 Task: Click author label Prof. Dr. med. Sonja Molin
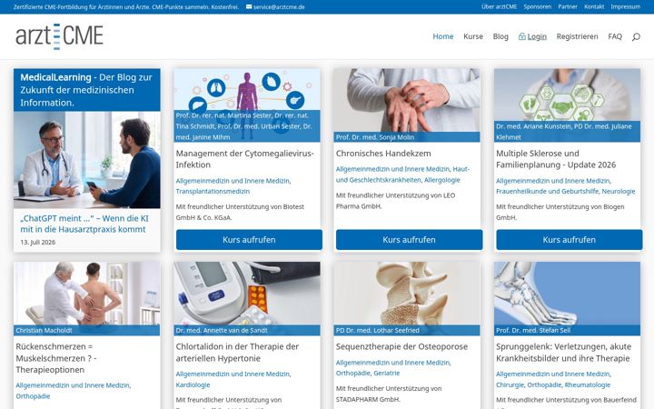[375, 137]
